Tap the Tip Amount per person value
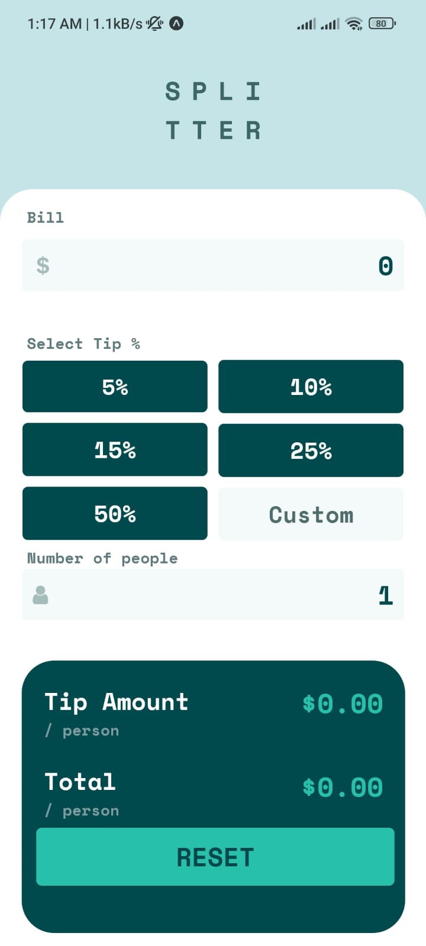426x946 pixels. pyautogui.click(x=342, y=704)
